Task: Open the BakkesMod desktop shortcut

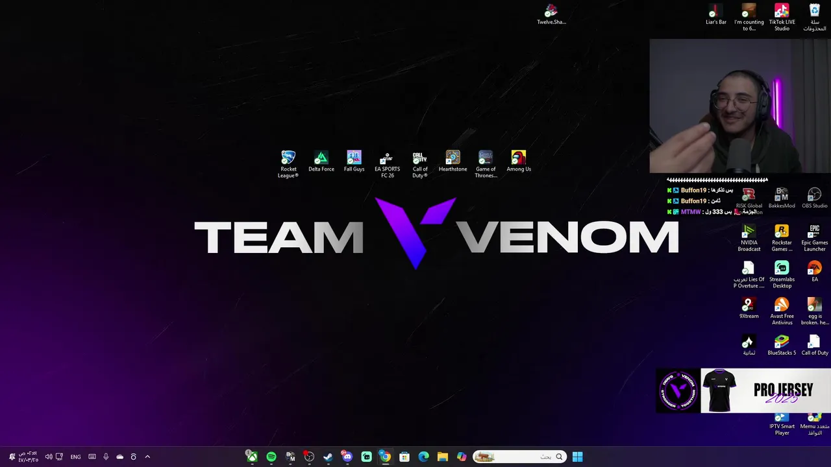Action: [782, 198]
